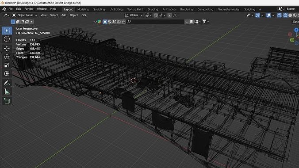Open the scene browse dropdown
The image size is (299, 168).
[281, 9]
